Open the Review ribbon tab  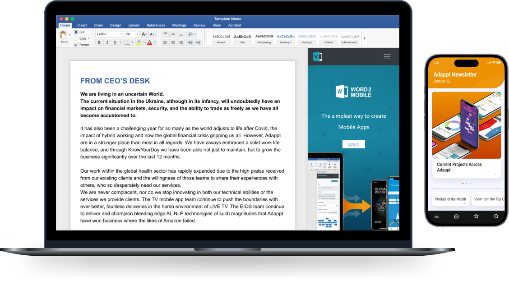coord(199,25)
